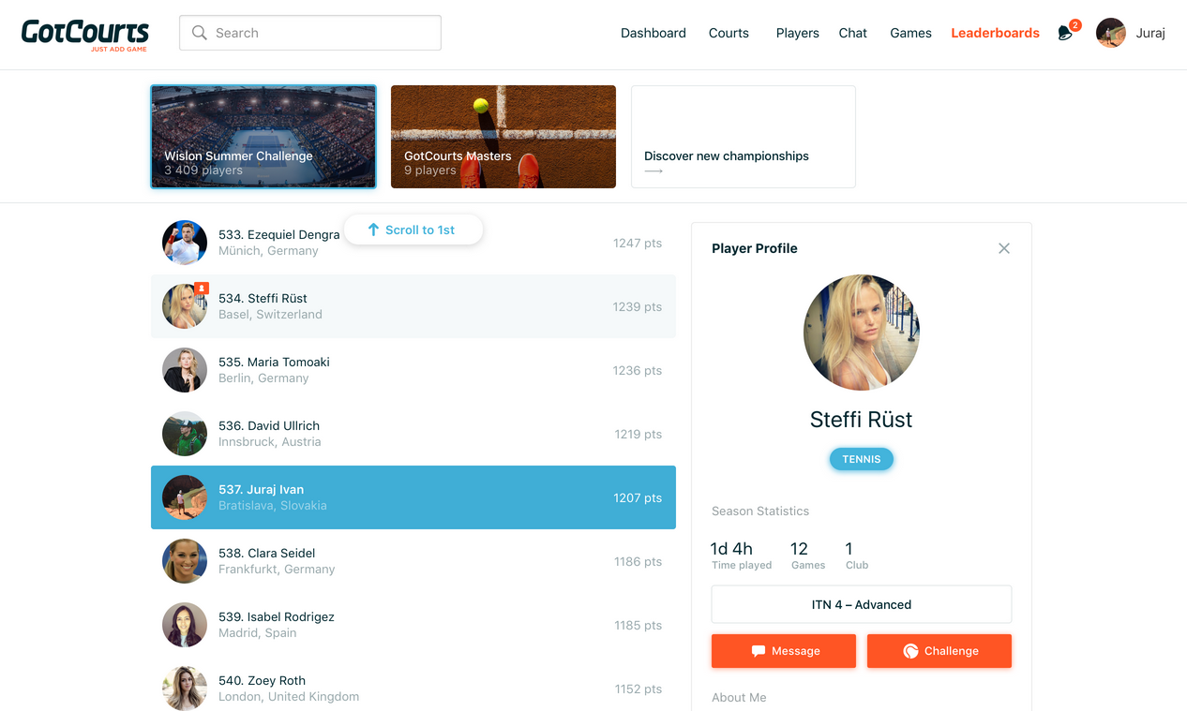Click Juraj Ivan's avatar in highlighted row

(x=185, y=497)
